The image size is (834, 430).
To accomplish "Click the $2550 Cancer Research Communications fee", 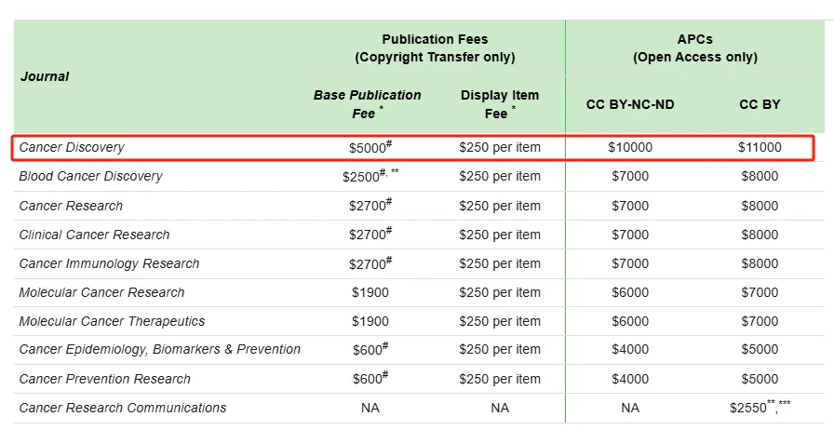I will [x=760, y=408].
